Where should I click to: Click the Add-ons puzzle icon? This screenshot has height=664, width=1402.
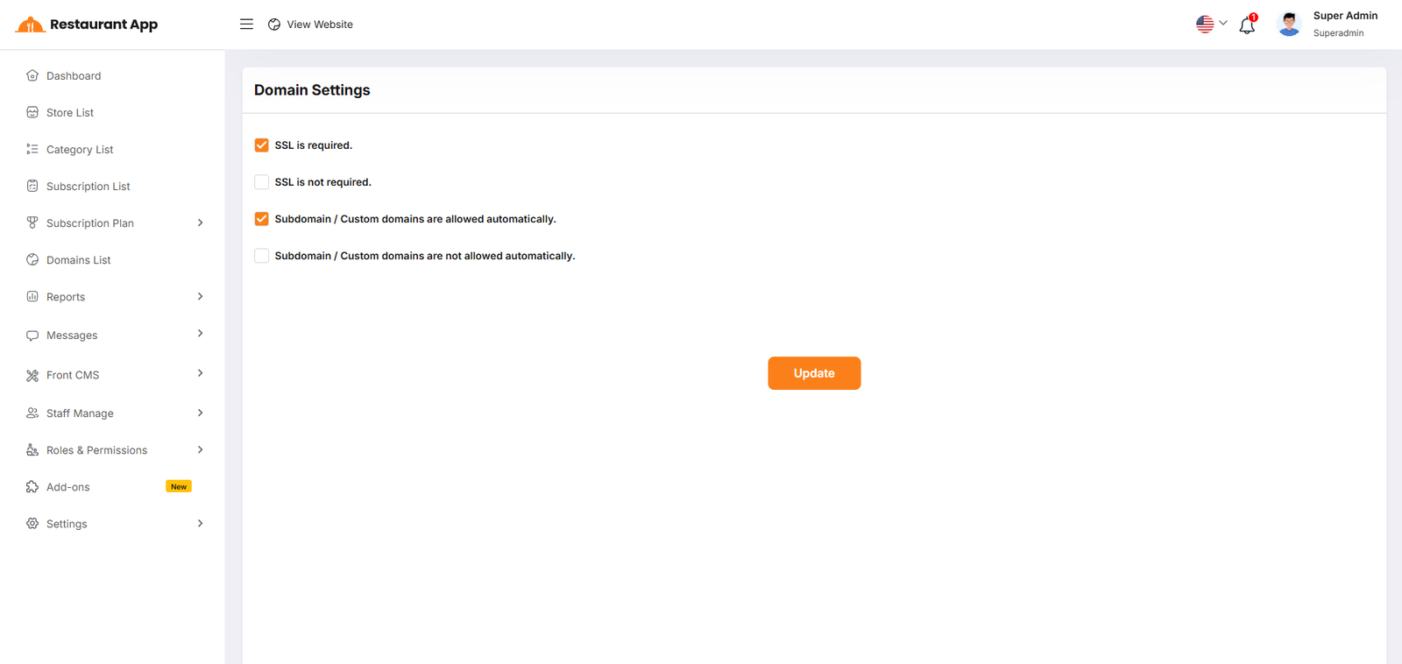32,487
